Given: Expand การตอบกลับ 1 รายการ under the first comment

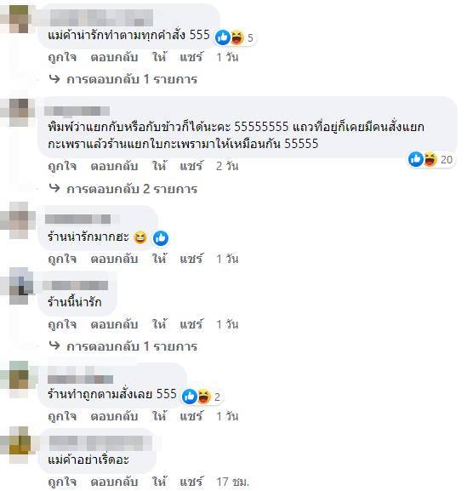Looking at the screenshot, I should click(132, 79).
